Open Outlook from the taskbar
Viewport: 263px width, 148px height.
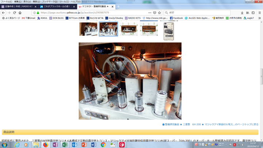point(74,145)
